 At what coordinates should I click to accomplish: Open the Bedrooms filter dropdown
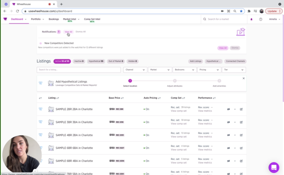[184, 70]
